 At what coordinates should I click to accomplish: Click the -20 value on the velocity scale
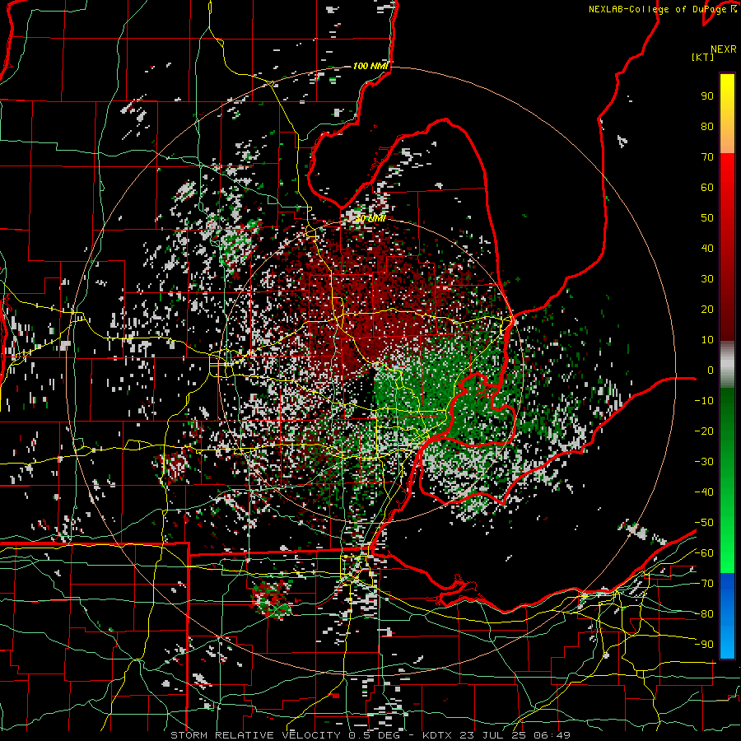click(x=704, y=431)
